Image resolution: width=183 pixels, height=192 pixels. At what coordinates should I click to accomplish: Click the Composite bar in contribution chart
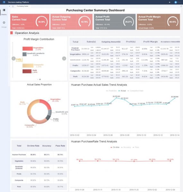point(28,66)
